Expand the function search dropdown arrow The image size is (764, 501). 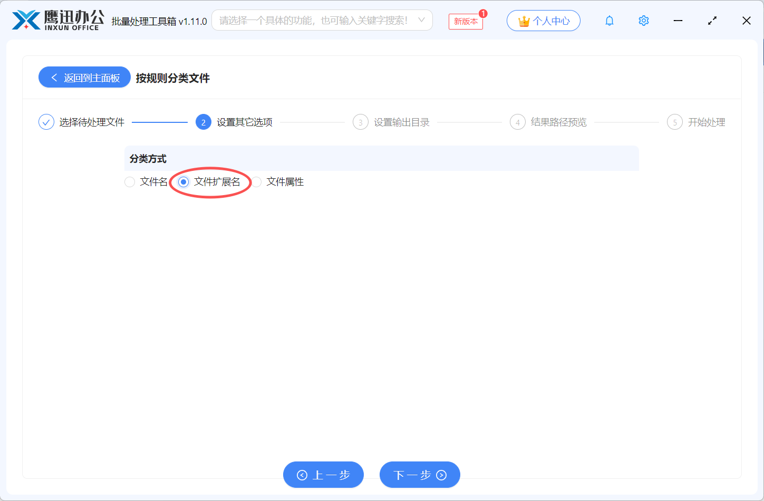pyautogui.click(x=421, y=20)
